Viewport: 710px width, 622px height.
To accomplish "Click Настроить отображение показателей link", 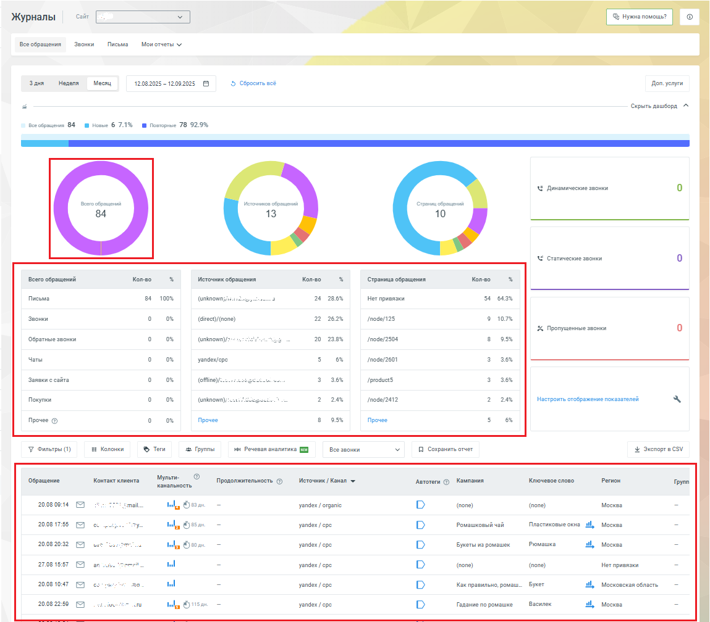I will point(588,400).
